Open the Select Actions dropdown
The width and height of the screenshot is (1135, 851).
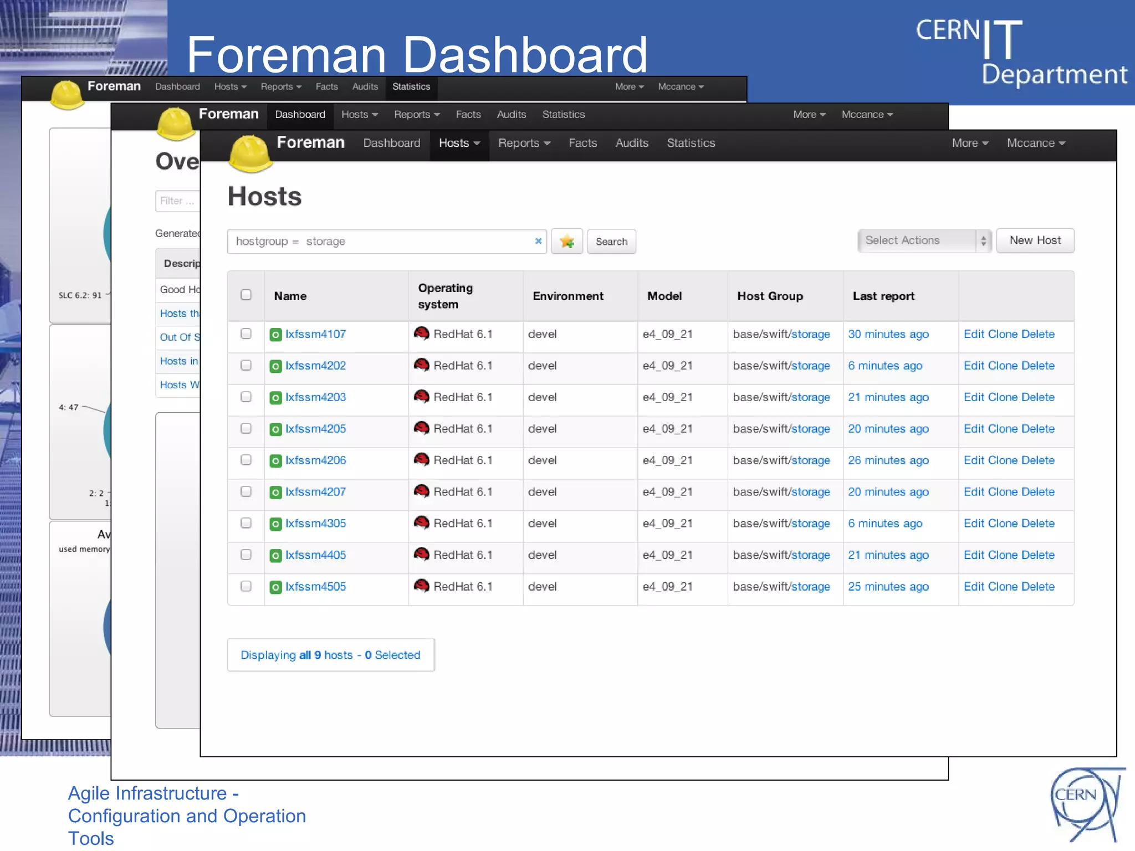tap(924, 240)
